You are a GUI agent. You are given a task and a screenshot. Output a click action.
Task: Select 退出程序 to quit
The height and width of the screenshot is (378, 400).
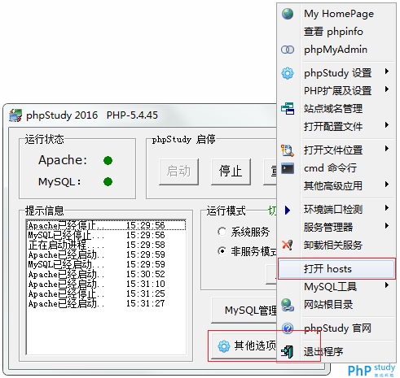click(336, 352)
